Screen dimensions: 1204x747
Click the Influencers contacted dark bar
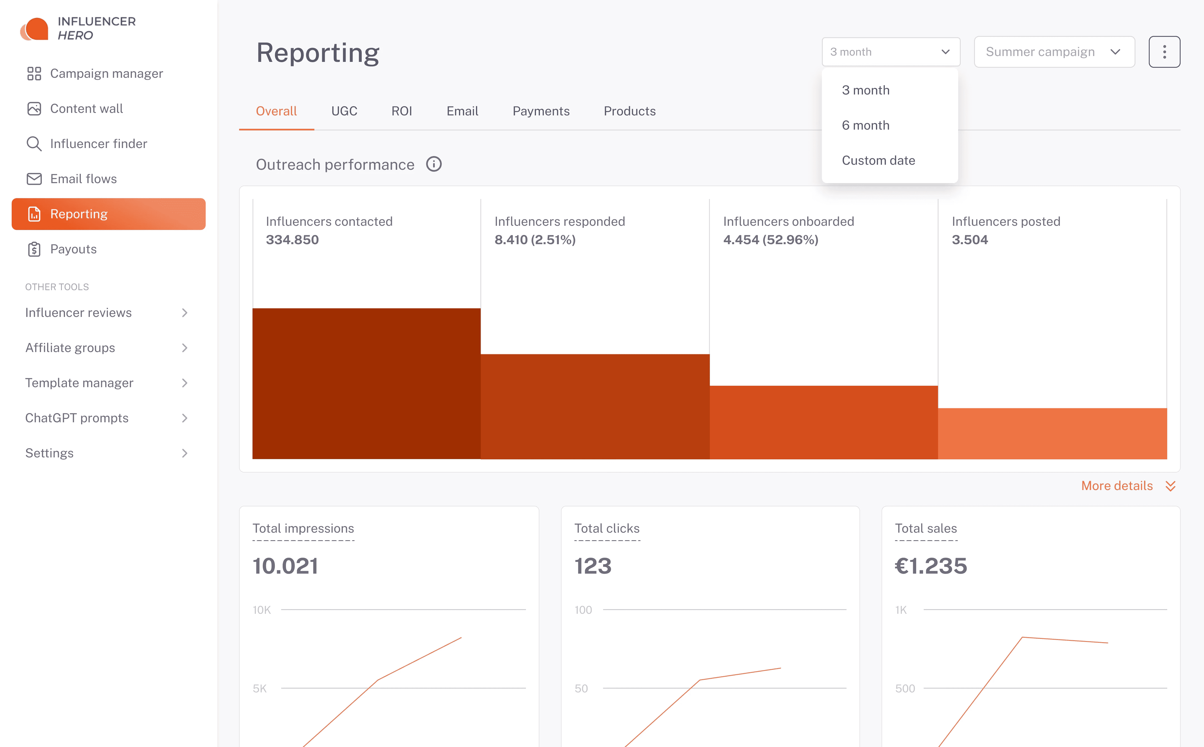pos(366,383)
